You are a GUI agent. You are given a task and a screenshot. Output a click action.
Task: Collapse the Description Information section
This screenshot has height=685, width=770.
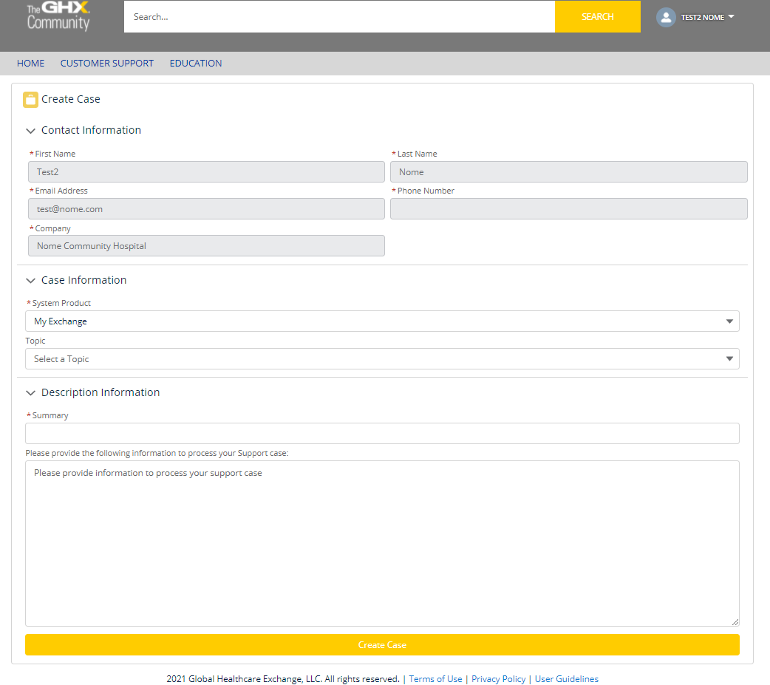31,393
